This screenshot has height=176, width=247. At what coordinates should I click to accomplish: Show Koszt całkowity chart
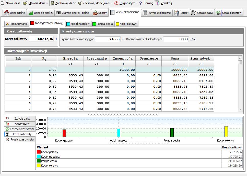(19, 134)
